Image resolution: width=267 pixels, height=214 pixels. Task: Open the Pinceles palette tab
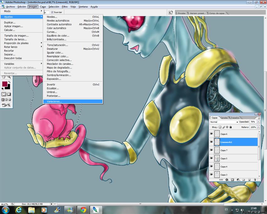[182, 13]
